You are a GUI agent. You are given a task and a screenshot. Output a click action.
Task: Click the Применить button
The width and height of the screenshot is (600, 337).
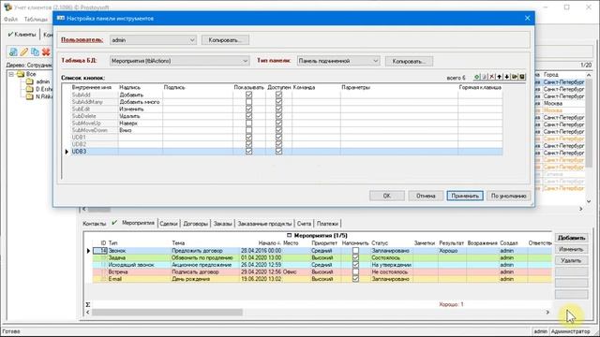pyautogui.click(x=465, y=196)
